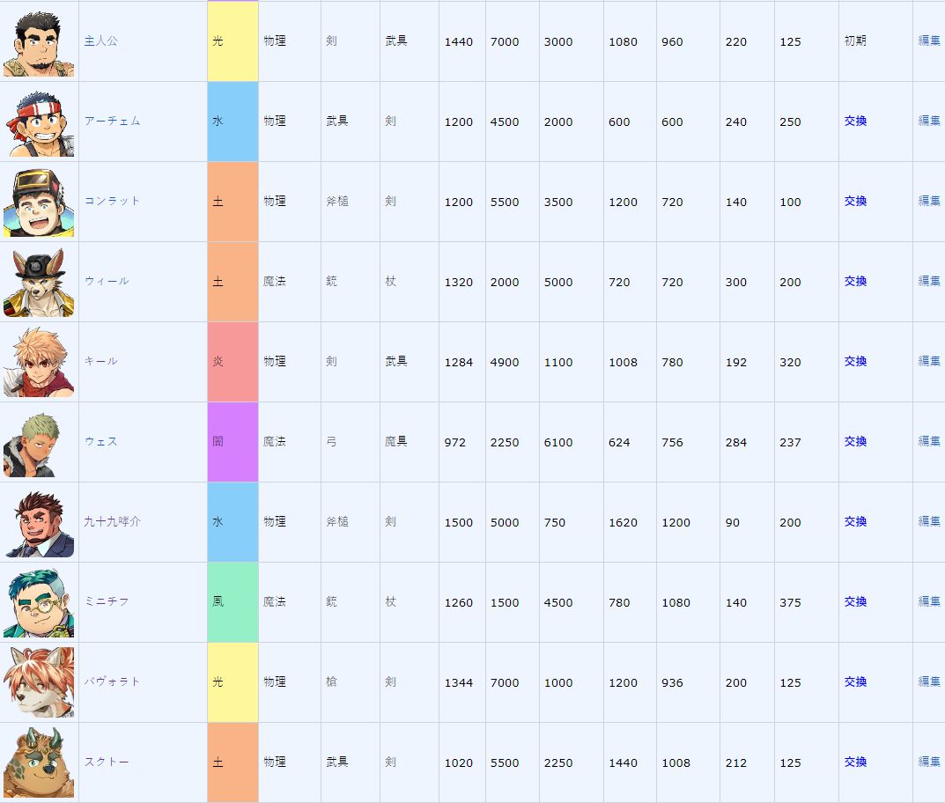
Task: Click yellow 光 element cell for 主人公
Action: click(x=233, y=41)
